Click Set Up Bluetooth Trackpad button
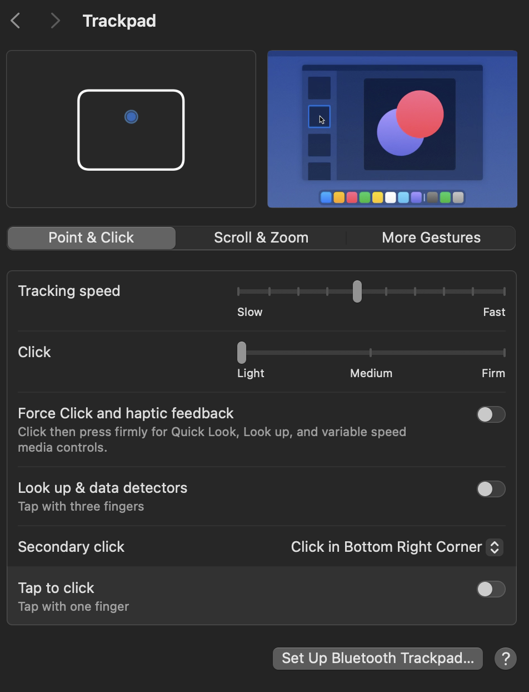The image size is (529, 692). tap(377, 659)
